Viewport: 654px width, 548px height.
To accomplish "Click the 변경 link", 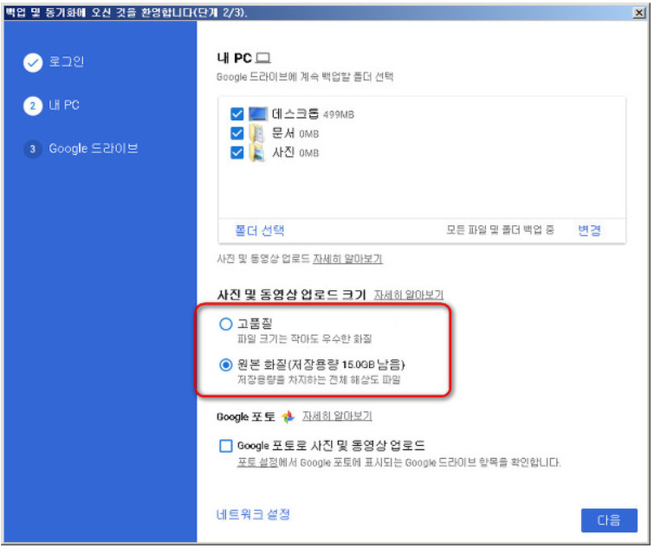I will [589, 230].
